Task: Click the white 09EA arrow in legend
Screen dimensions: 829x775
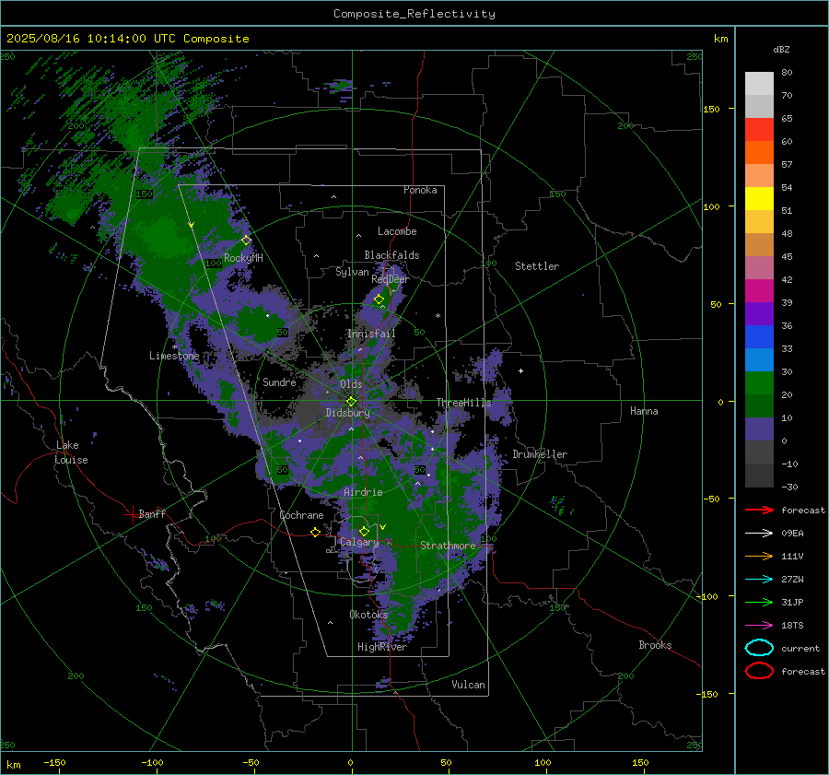Action: tap(759, 534)
